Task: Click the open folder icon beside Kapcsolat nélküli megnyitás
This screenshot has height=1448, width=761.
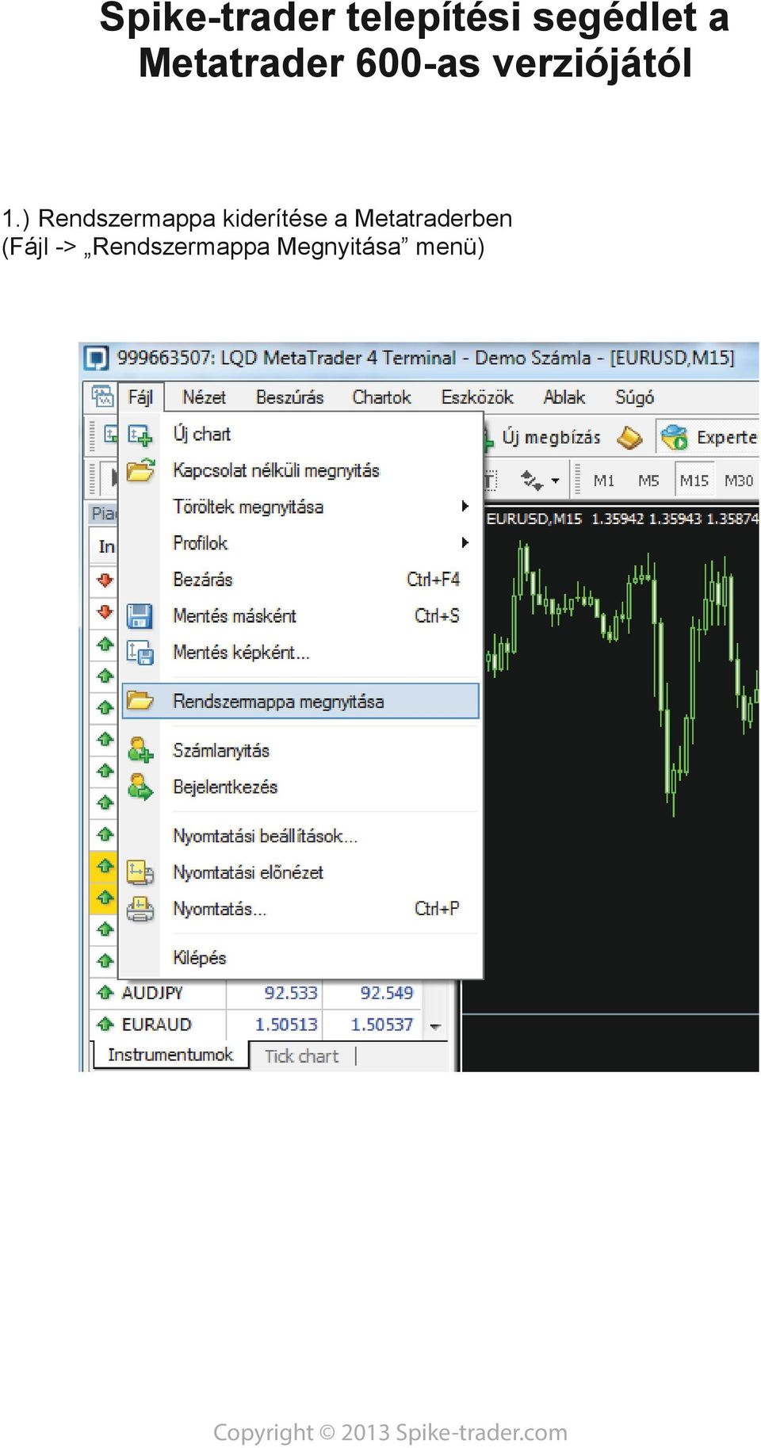Action: pos(140,471)
